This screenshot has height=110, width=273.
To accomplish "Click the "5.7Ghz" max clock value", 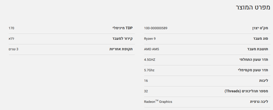I will point(149,70).
